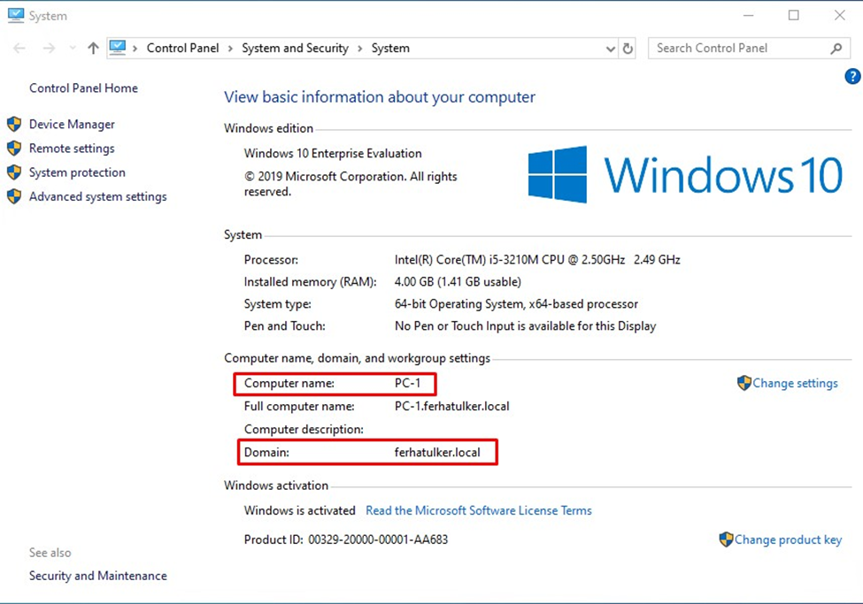Click Change product key link

788,539
